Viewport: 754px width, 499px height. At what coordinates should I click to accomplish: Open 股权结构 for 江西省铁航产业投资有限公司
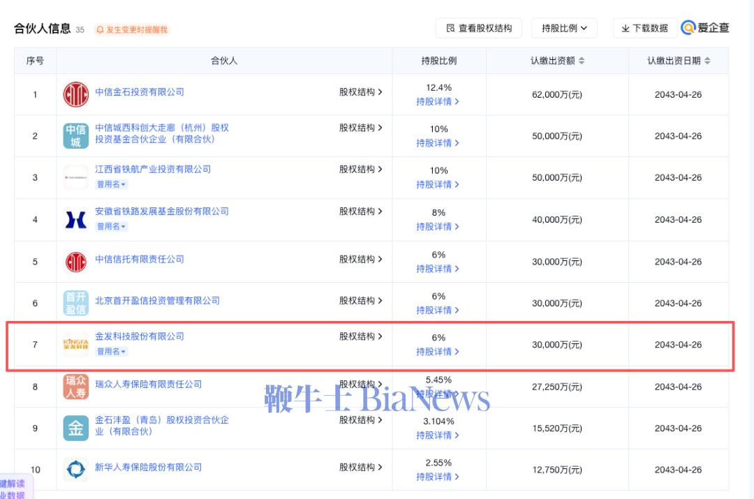tap(361, 169)
